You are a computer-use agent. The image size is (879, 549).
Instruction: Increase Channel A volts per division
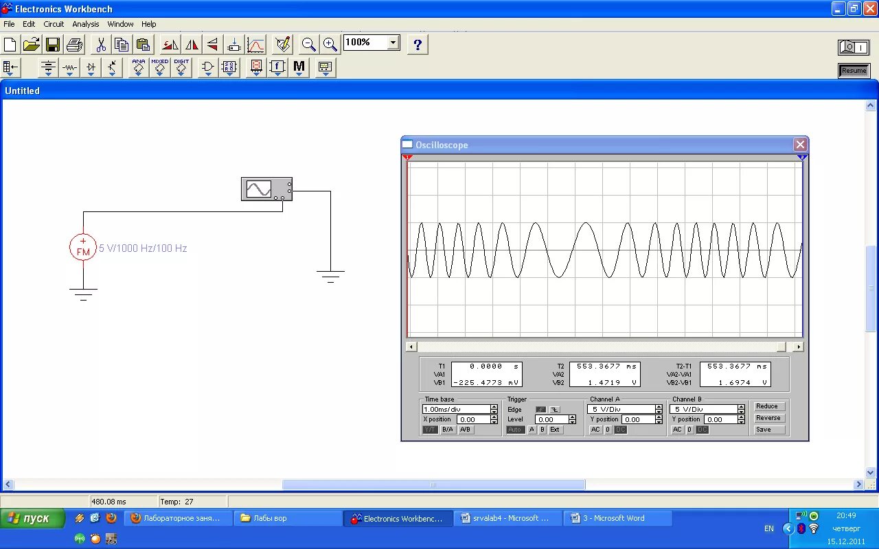659,407
